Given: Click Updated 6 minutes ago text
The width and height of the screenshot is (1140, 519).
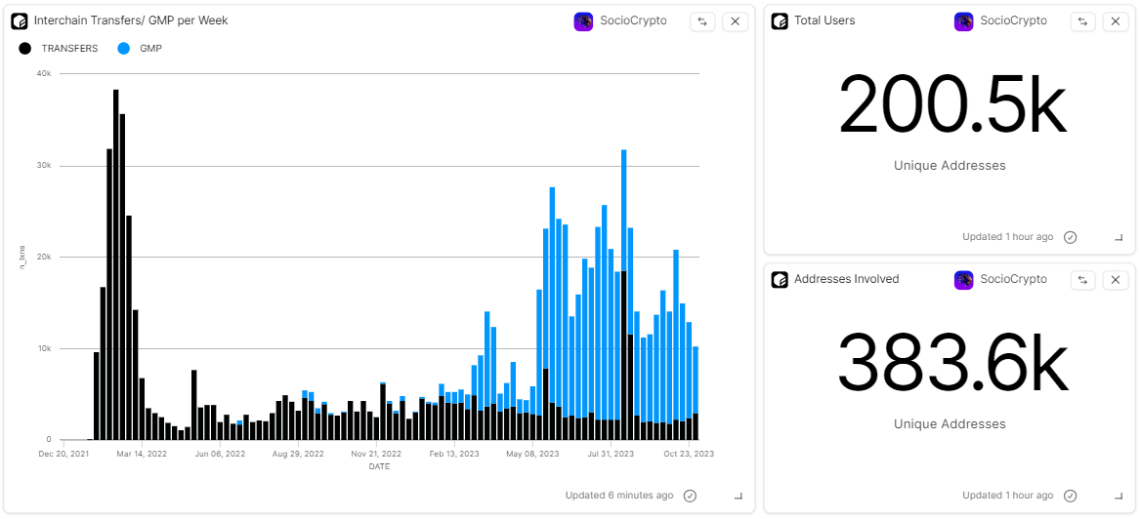Looking at the screenshot, I should (x=619, y=496).
